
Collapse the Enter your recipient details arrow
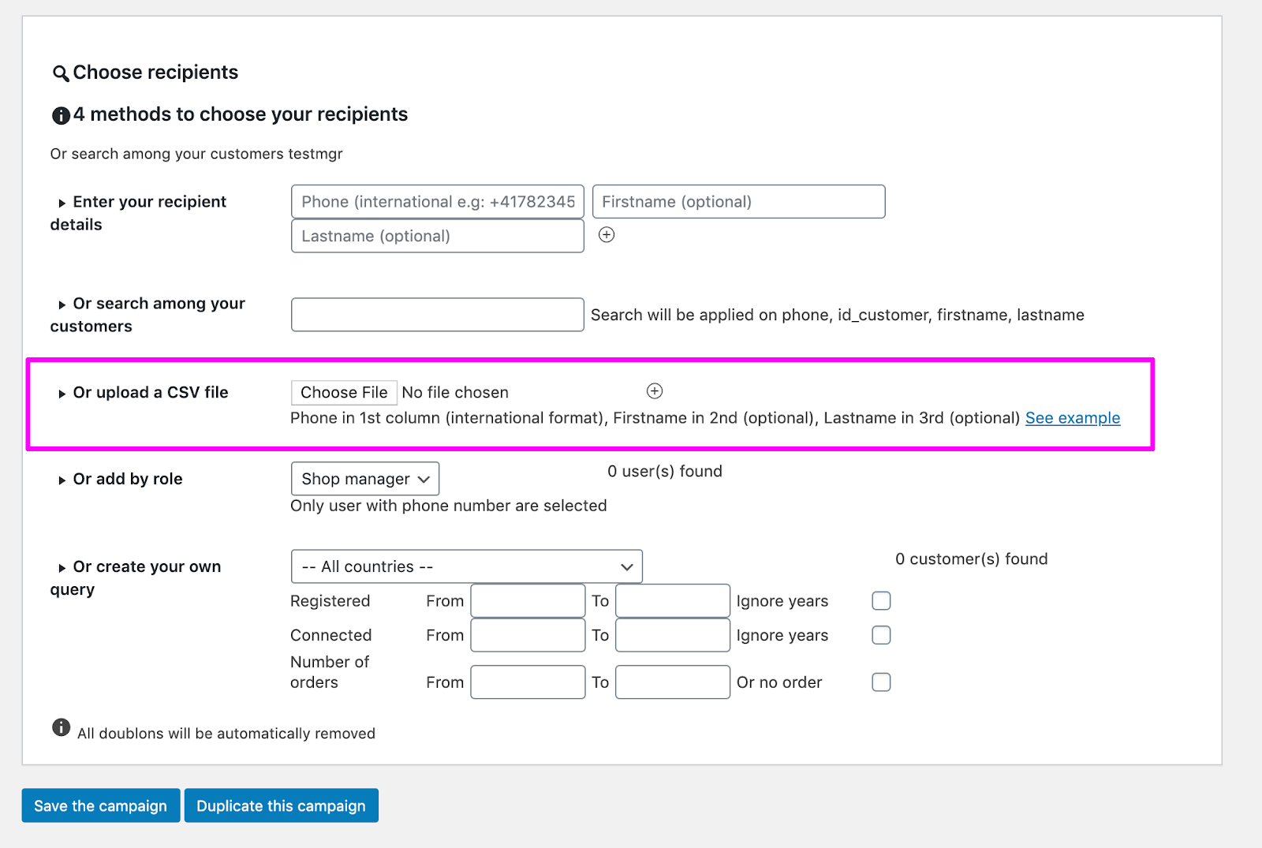[x=62, y=204]
